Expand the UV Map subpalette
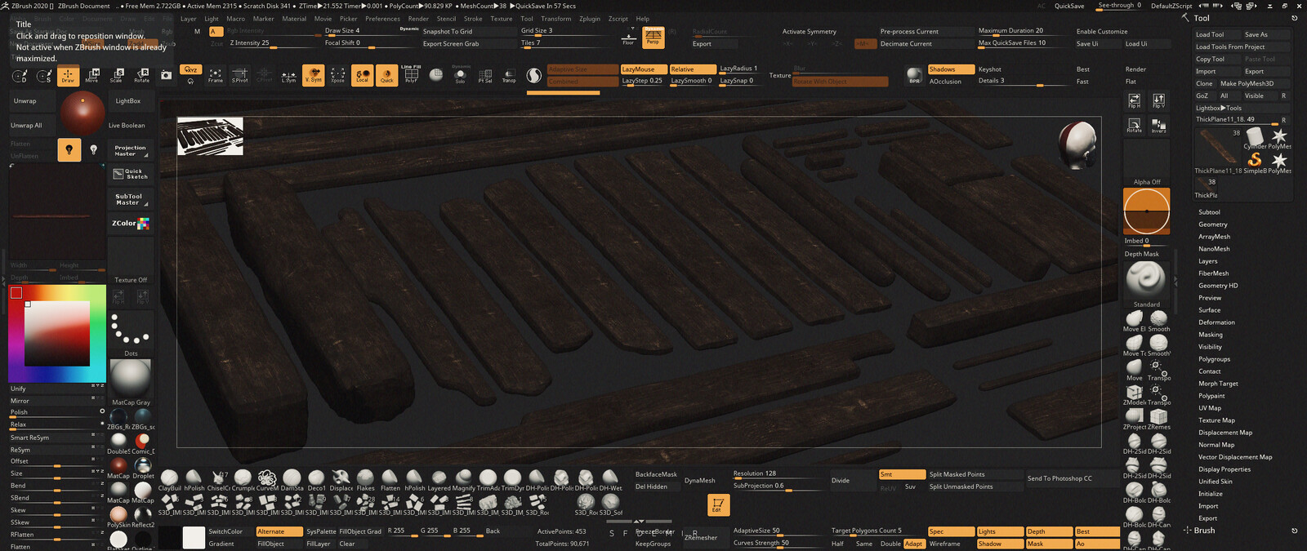This screenshot has width=1307, height=551. click(x=1210, y=408)
